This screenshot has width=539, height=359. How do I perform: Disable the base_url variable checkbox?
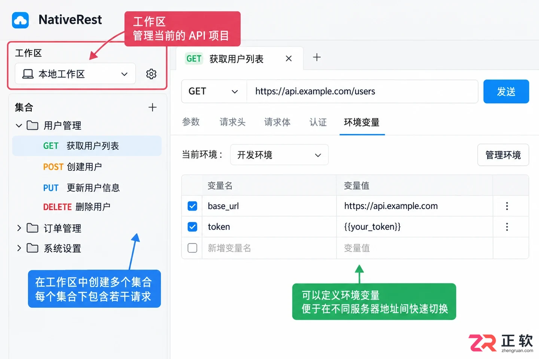tap(192, 206)
